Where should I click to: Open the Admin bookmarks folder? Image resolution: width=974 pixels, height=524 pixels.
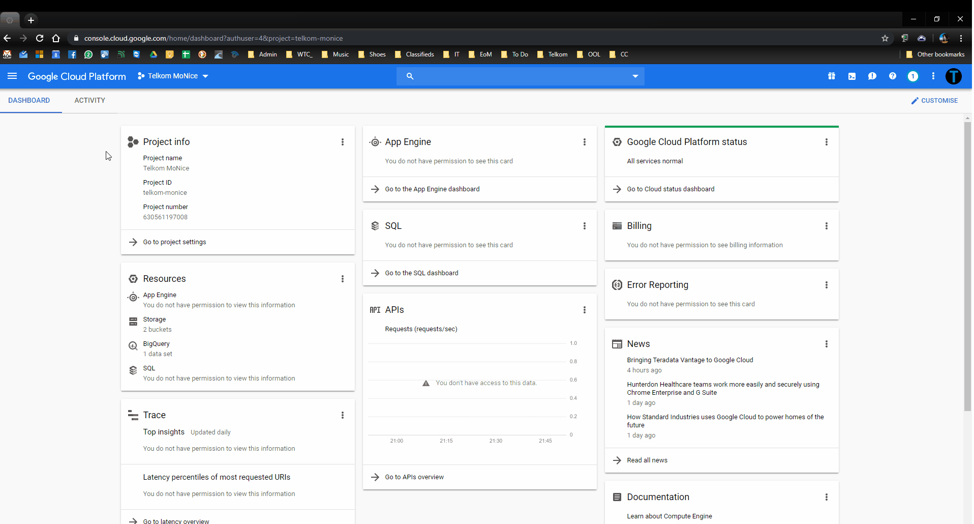click(262, 54)
